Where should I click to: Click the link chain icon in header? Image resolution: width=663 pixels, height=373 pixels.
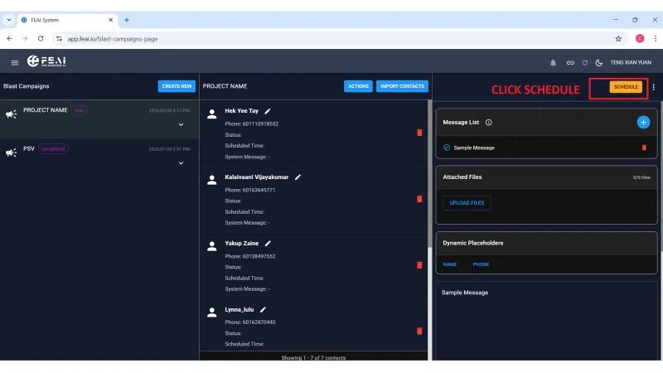tap(570, 63)
